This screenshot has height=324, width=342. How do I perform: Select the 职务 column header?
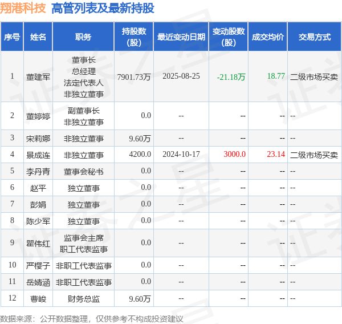click(83, 37)
